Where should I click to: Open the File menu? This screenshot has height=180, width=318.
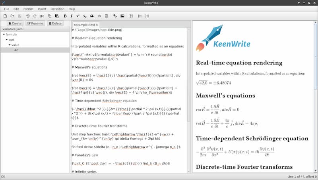6,9
